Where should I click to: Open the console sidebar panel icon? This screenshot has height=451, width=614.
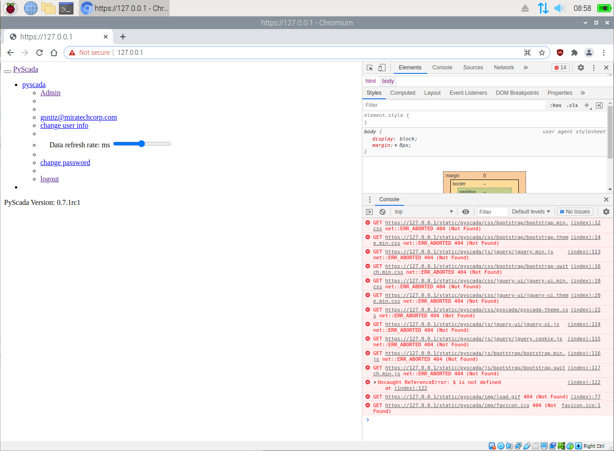point(369,211)
